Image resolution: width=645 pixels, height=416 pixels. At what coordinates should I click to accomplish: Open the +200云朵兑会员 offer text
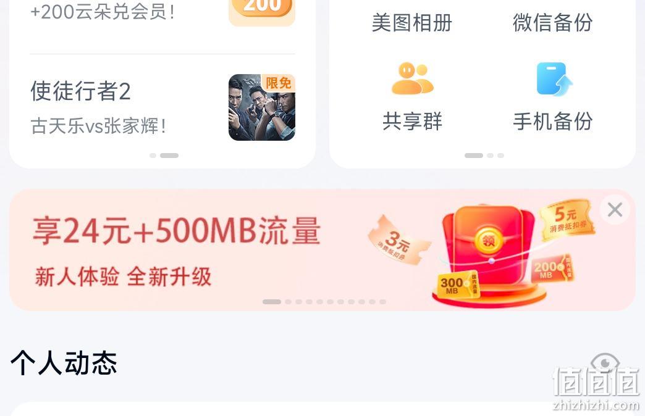point(103,12)
